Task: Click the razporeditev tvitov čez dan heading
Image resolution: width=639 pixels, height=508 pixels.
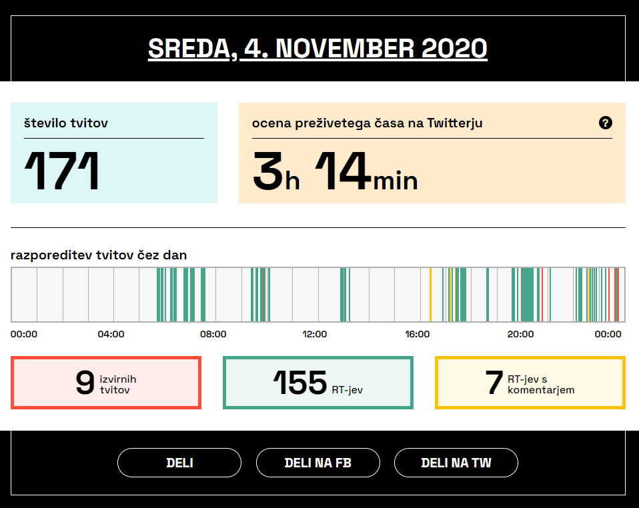Action: (99, 255)
